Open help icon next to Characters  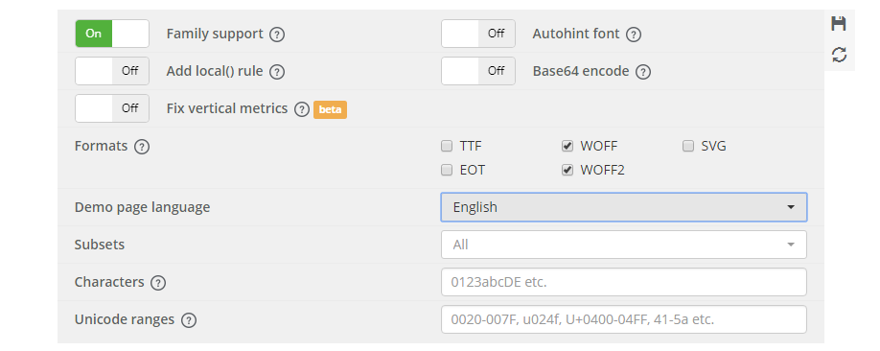pyautogui.click(x=158, y=283)
